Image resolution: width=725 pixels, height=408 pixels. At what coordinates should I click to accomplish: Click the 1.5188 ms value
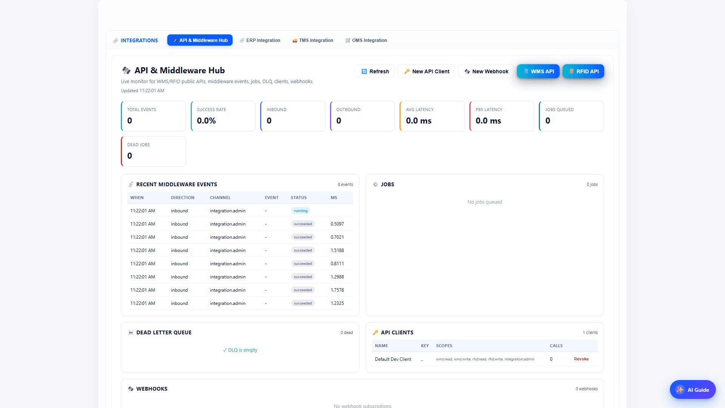[x=337, y=250]
